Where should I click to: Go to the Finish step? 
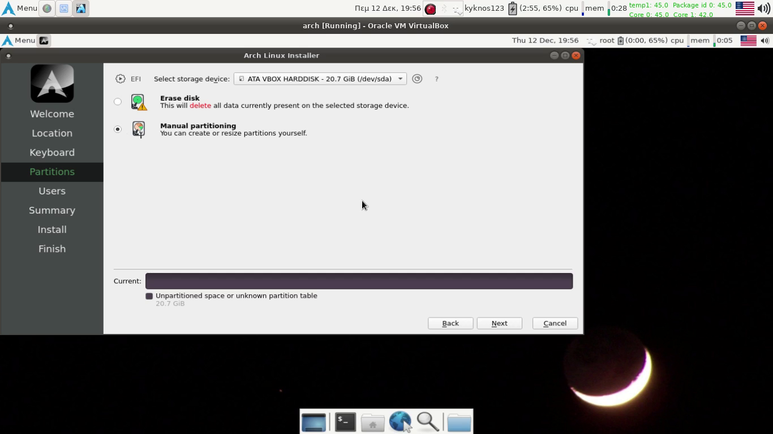[x=52, y=249]
